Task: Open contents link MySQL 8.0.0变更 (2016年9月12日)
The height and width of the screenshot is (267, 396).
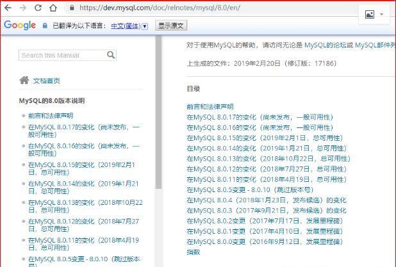Action: 265,241
